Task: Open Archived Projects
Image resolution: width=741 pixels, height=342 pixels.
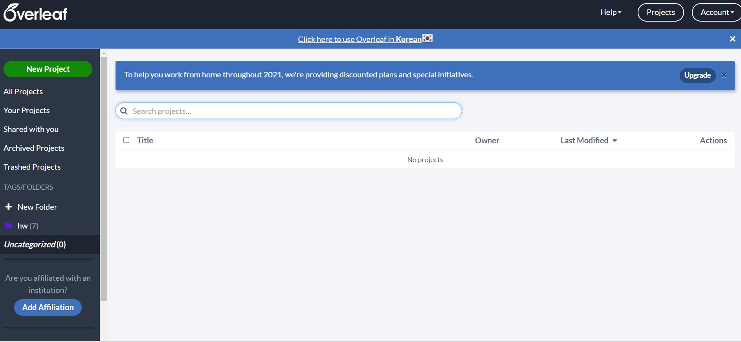Action: pyautogui.click(x=34, y=148)
